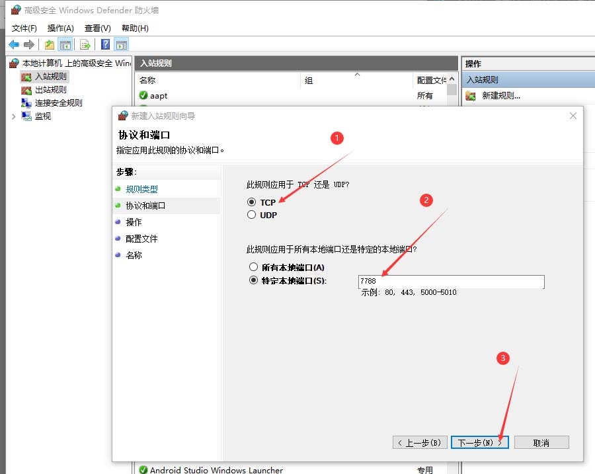Click the scroll-up arrow of rules list
This screenshot has width=595, height=474.
[x=452, y=79]
